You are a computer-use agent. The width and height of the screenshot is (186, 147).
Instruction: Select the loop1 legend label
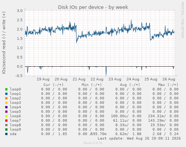(x=15, y=94)
